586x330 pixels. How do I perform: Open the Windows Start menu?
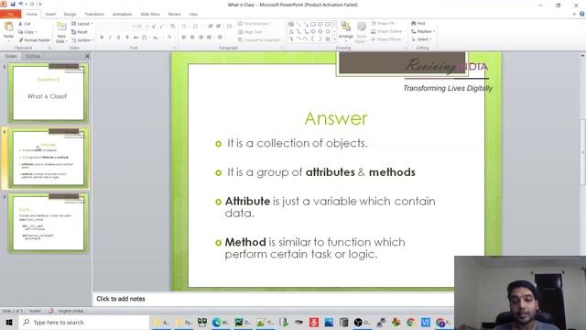pos(9,322)
